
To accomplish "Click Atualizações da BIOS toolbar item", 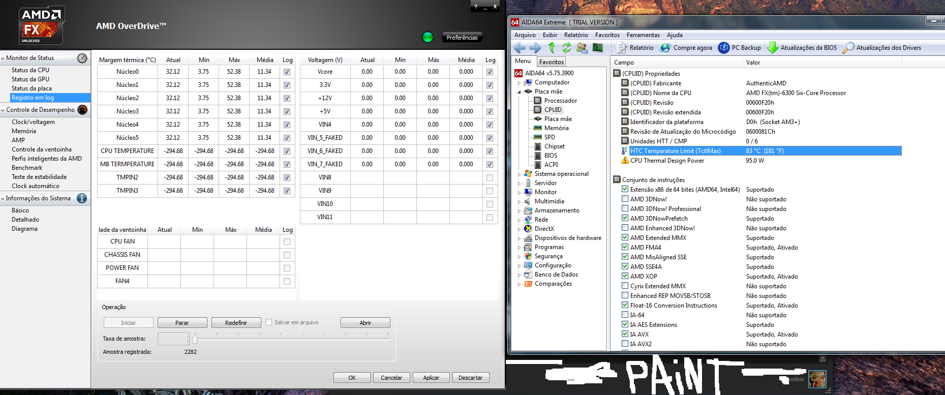I will coord(802,48).
